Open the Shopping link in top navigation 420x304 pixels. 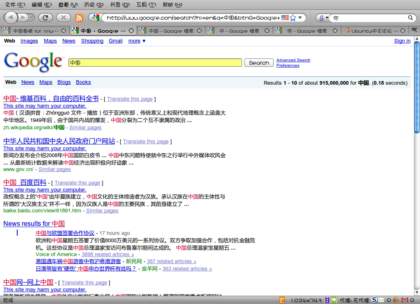(x=92, y=41)
